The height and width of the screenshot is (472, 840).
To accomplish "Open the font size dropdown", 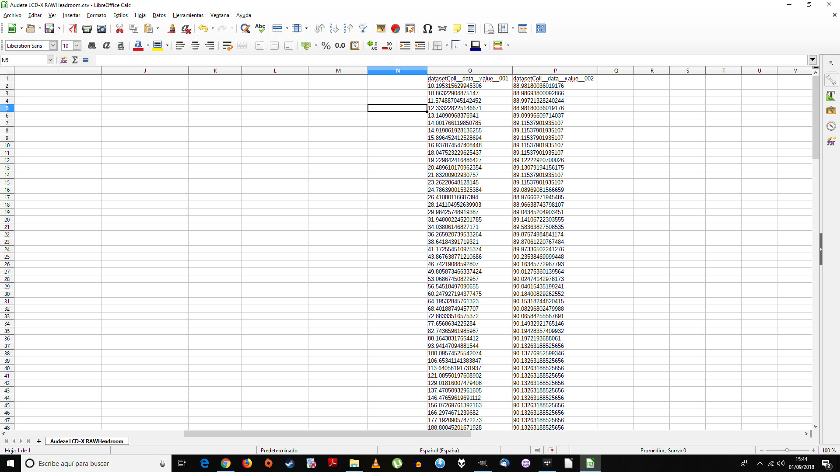I will (77, 45).
